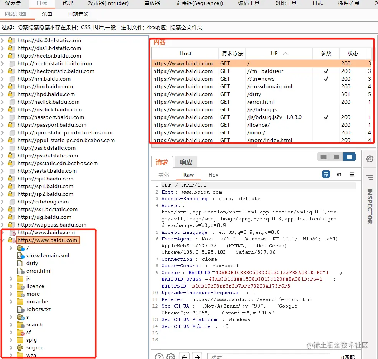This screenshot has width=378, height=359.
Task: Click the duty file icon
Action: [20, 263]
